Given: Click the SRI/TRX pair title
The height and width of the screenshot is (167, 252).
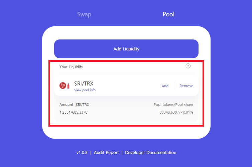Looking at the screenshot, I should [84, 83].
